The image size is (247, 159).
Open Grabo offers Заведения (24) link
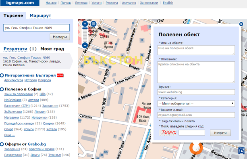[x=12, y=149]
